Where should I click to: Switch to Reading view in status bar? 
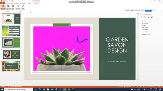[x=141, y=87]
